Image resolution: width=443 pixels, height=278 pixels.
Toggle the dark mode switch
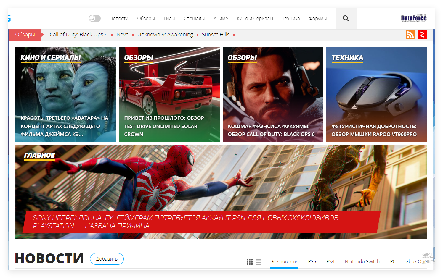tap(95, 18)
